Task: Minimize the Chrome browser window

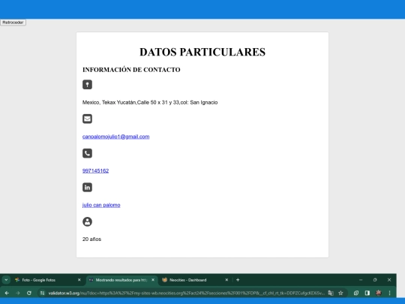Action: click(x=361, y=280)
